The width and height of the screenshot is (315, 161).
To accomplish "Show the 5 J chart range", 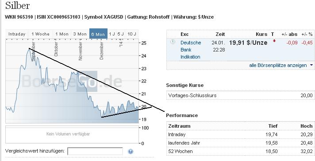I will (120, 34).
